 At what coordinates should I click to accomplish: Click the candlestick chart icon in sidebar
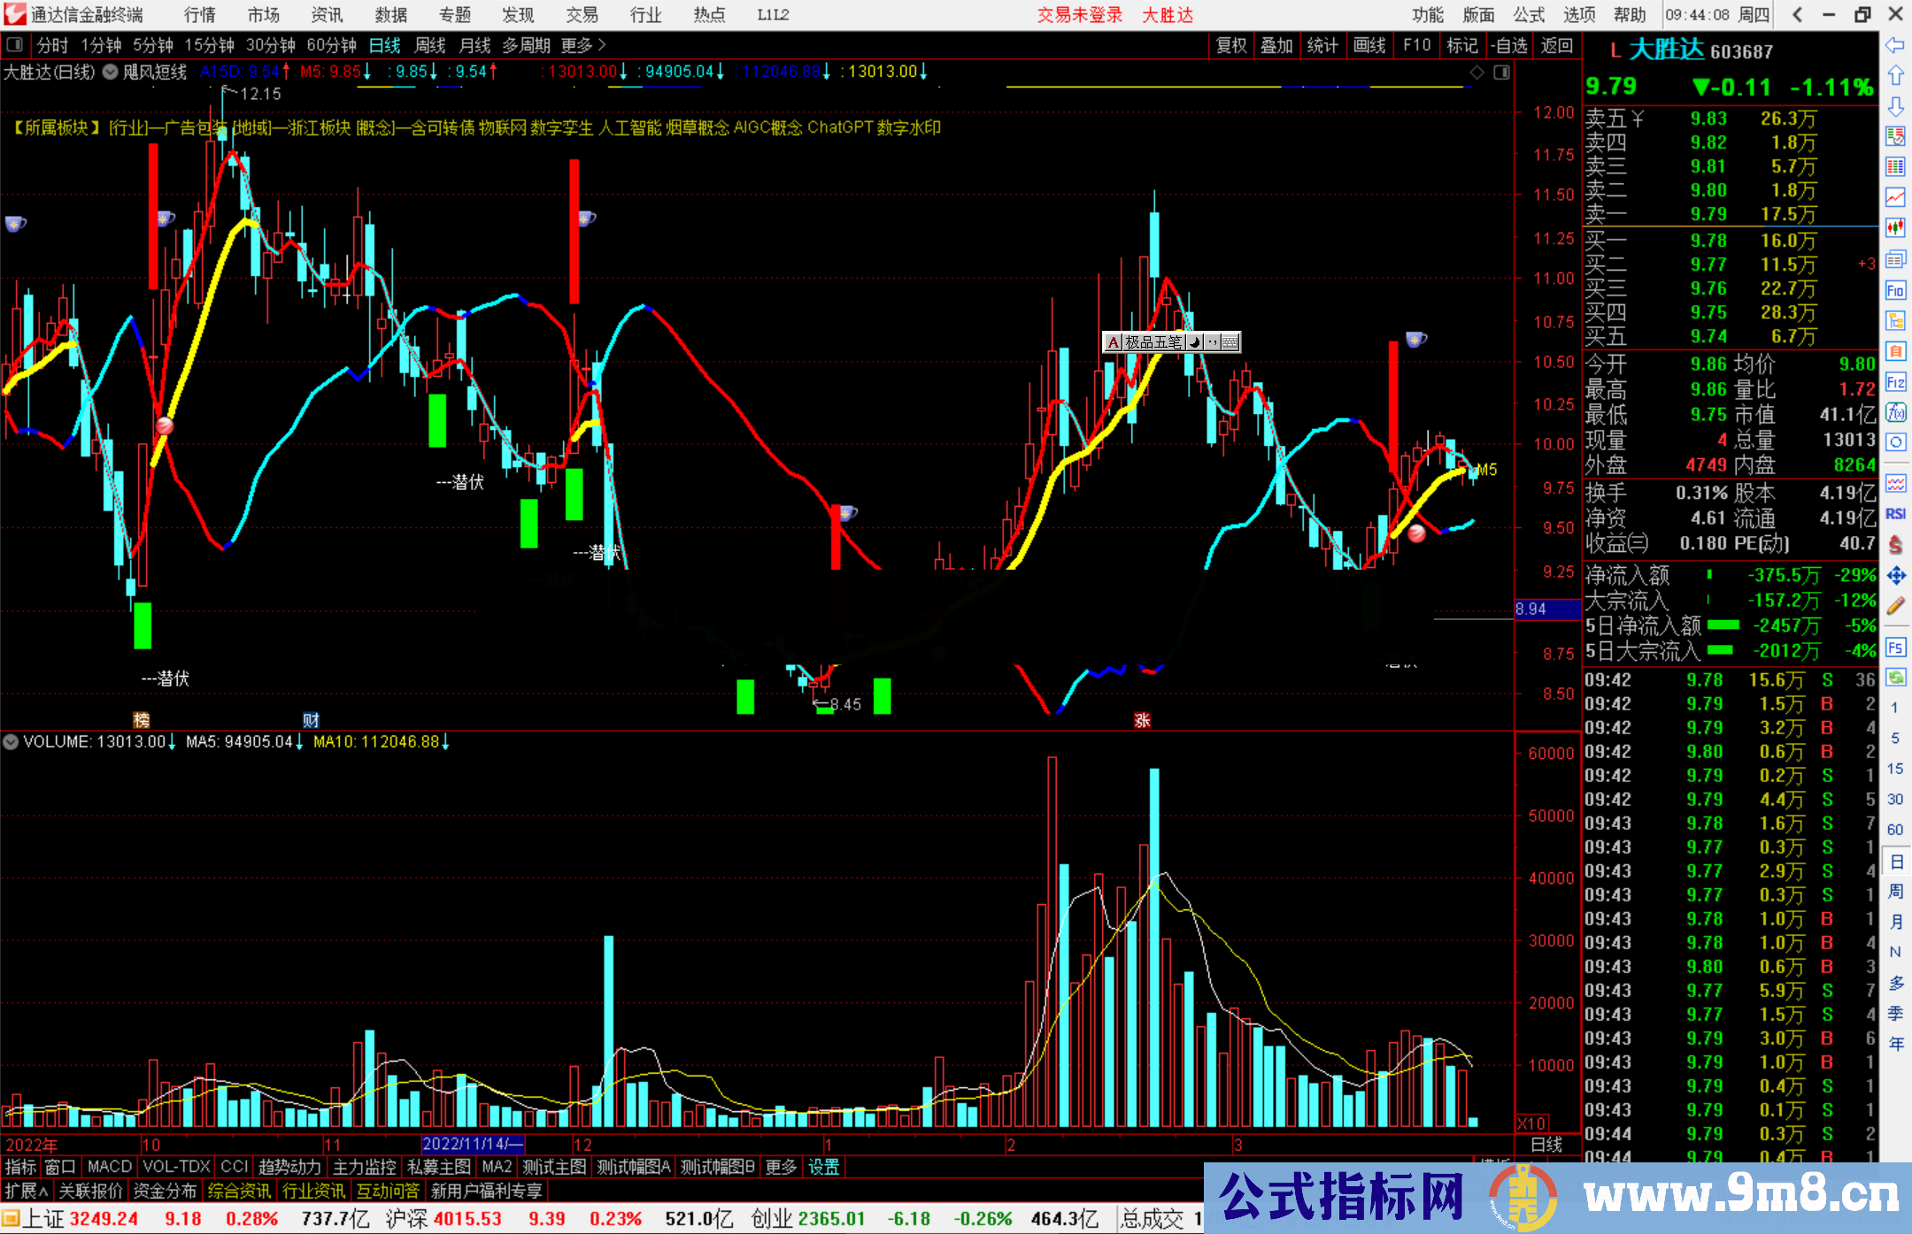1895,228
